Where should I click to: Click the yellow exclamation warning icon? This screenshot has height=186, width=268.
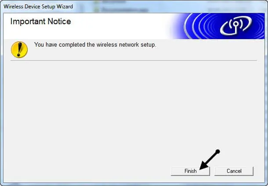pos(19,49)
